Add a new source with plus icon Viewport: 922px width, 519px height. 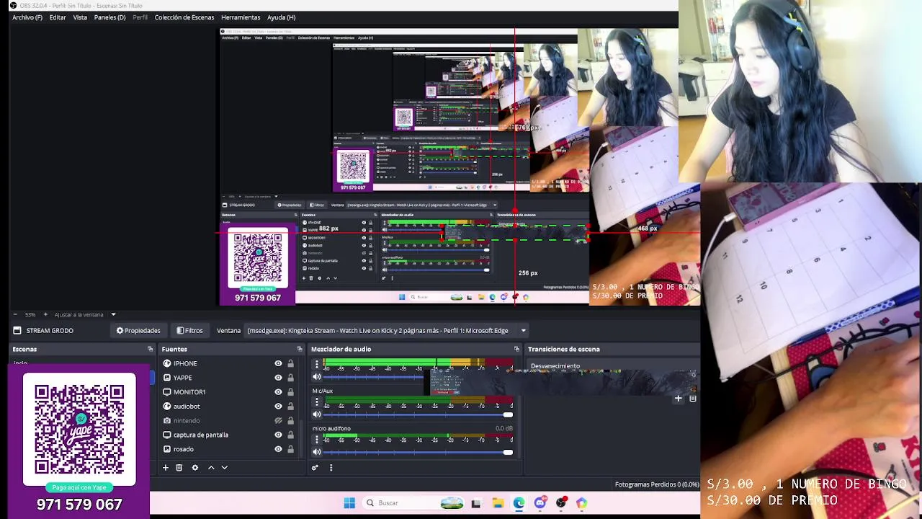click(165, 468)
